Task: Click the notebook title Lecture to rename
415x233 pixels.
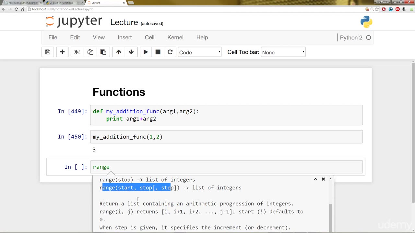Action: 124,22
